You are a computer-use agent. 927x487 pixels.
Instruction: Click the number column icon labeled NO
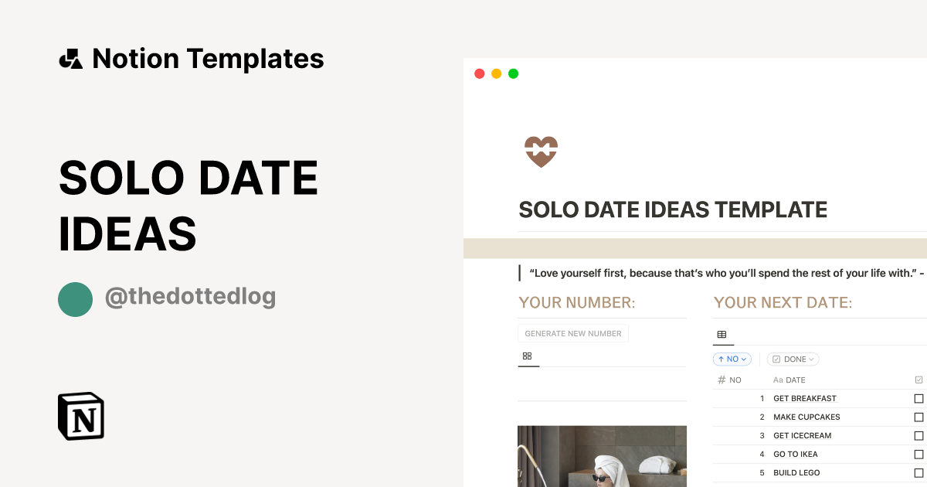pyautogui.click(x=720, y=380)
